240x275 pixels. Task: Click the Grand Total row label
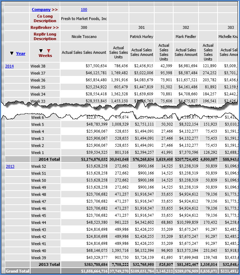click(x=17, y=271)
